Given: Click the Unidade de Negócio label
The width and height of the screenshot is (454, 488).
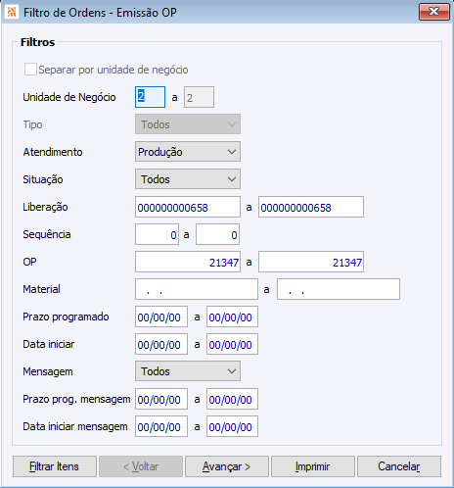Looking at the screenshot, I should pyautogui.click(x=69, y=97).
